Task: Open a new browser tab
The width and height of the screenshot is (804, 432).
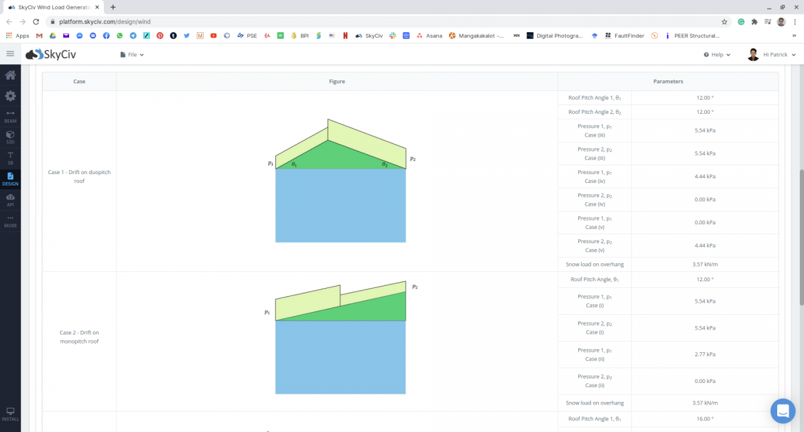Action: (113, 7)
